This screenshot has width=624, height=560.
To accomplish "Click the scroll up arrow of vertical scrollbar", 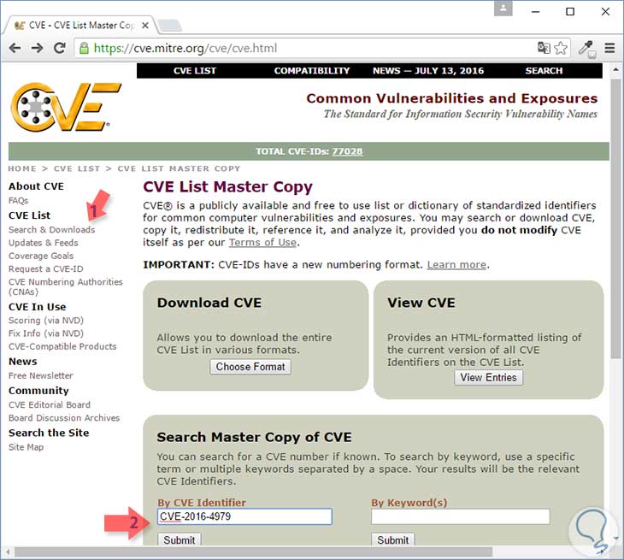I will [x=615, y=69].
